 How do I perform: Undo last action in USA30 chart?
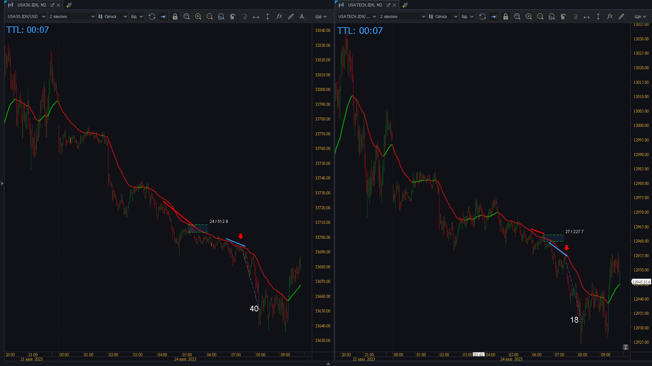click(x=232, y=17)
